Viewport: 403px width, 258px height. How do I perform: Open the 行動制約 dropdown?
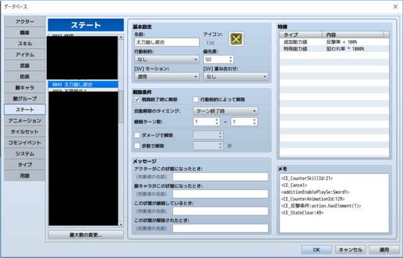tap(166, 60)
